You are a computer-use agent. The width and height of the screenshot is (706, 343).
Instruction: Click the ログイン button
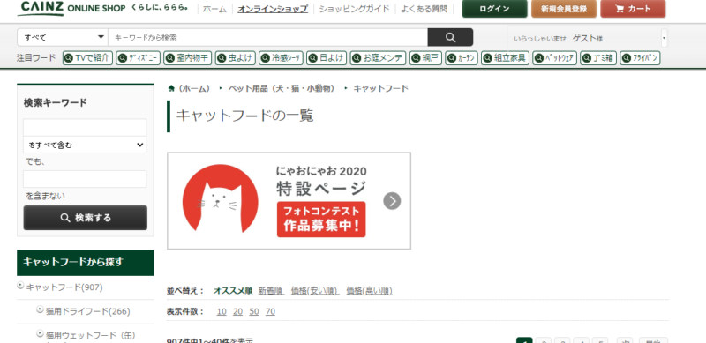coord(494,9)
